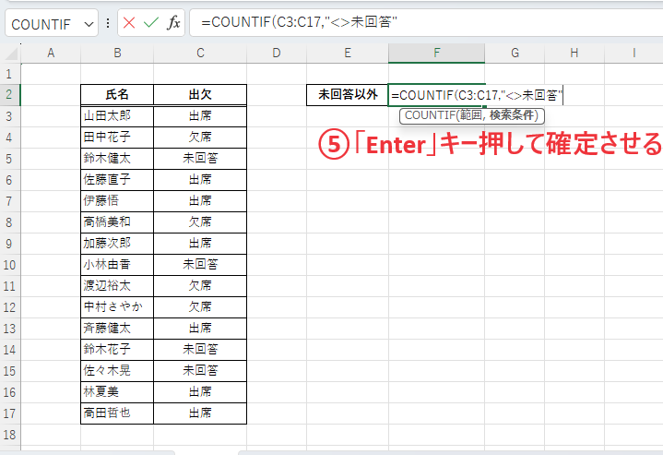
Task: Select column E header
Action: (347, 54)
